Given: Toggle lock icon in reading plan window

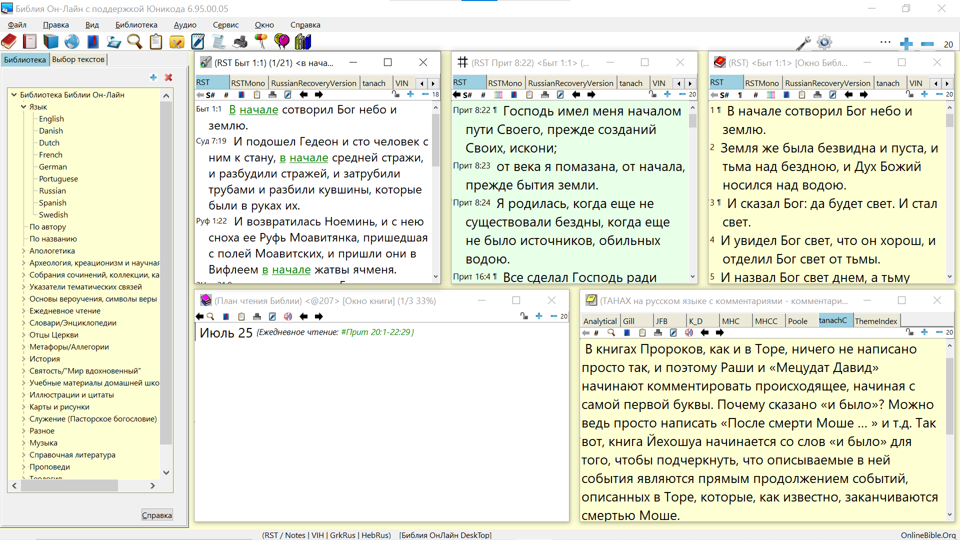Looking at the screenshot, I should (524, 316).
